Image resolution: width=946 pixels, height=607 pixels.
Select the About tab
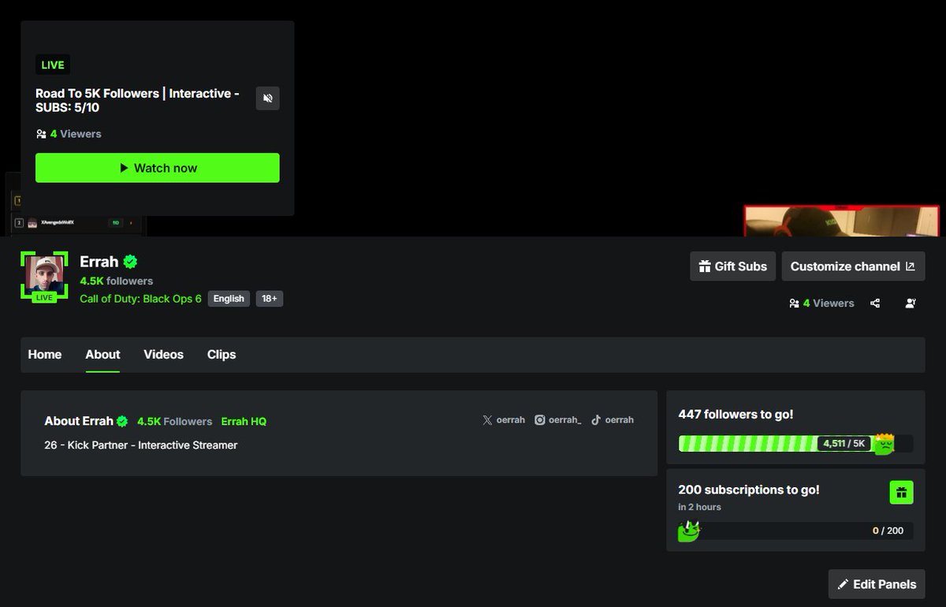point(102,355)
